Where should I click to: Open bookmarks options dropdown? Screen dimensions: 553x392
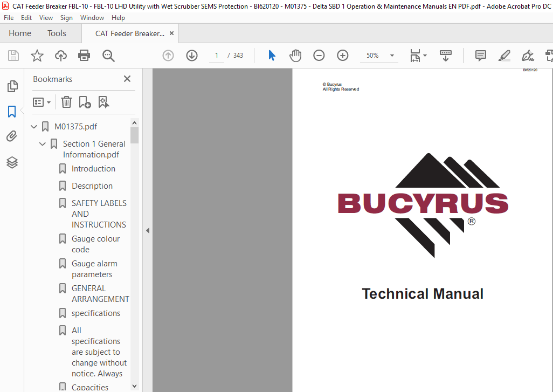[42, 102]
